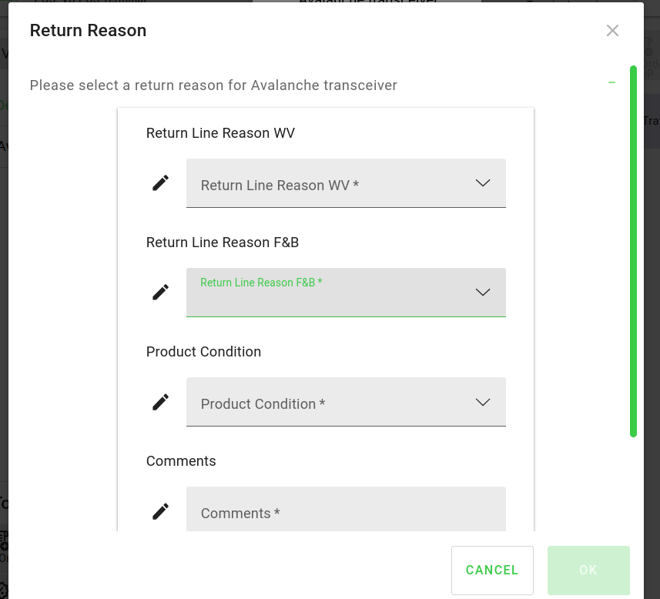Click pencil icon beside Comments field
Image resolution: width=660 pixels, height=599 pixels.
click(160, 510)
